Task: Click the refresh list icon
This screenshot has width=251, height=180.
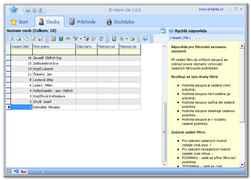Action: [x=101, y=39]
